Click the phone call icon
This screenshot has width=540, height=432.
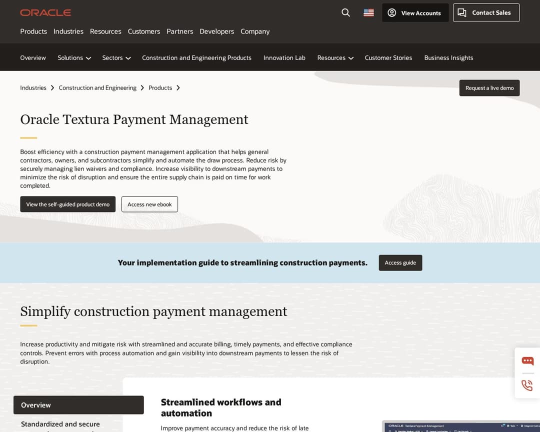pos(527,385)
